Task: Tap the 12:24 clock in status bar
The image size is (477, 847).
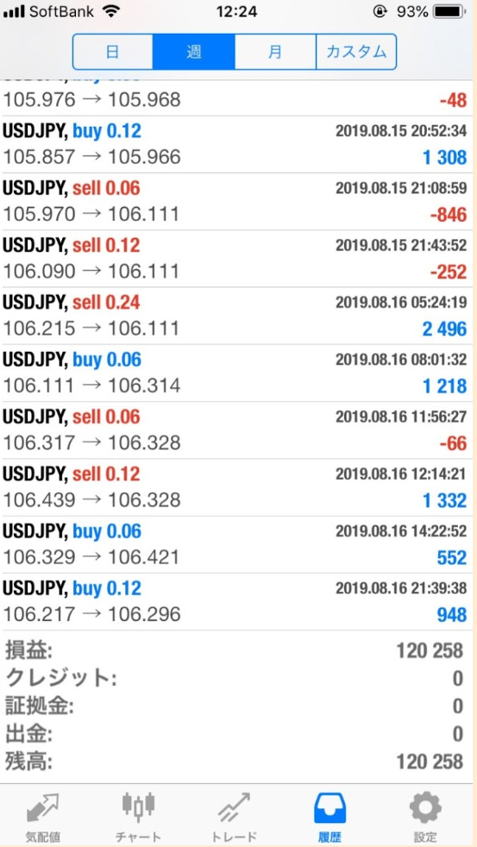Action: pyautogui.click(x=238, y=11)
